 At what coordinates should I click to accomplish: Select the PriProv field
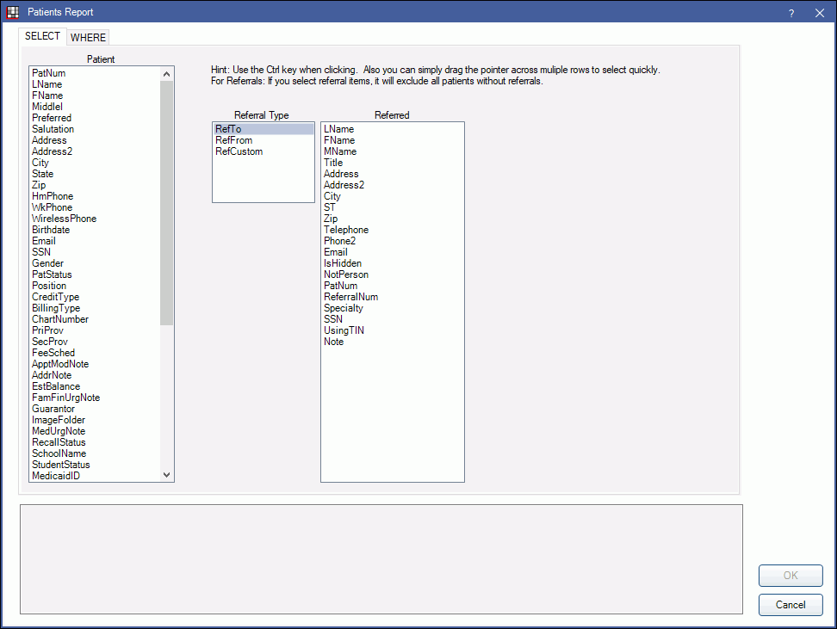point(95,330)
